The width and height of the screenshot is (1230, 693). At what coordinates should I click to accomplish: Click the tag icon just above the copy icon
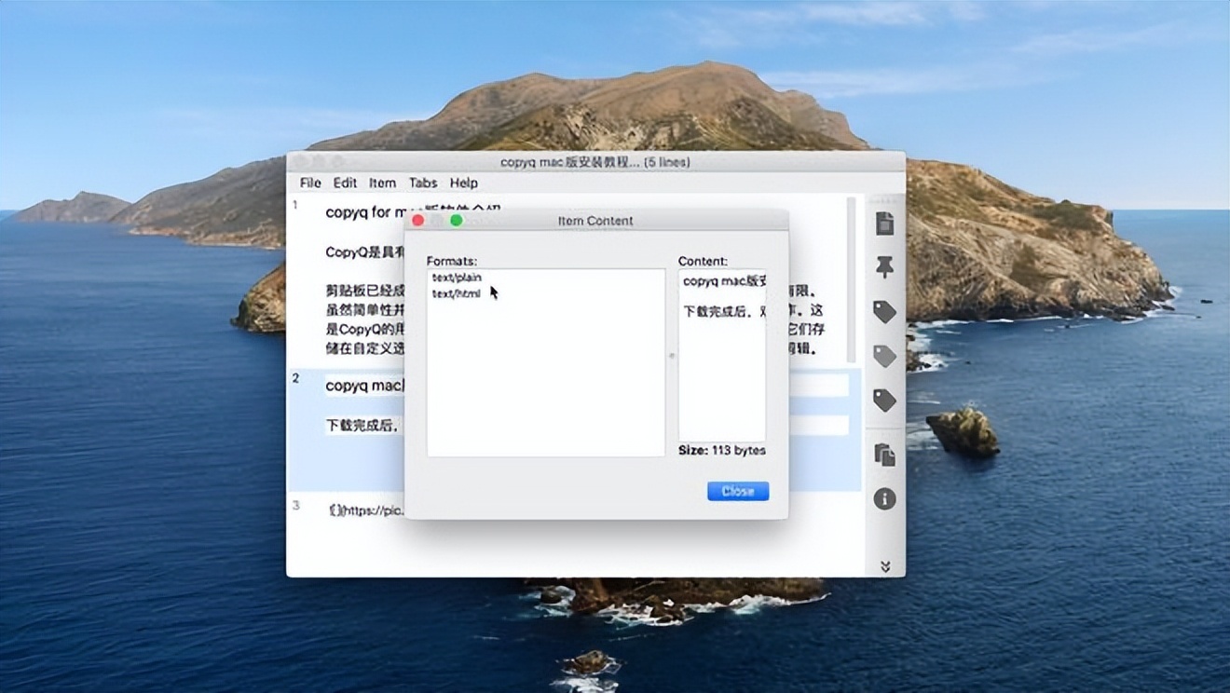[884, 400]
